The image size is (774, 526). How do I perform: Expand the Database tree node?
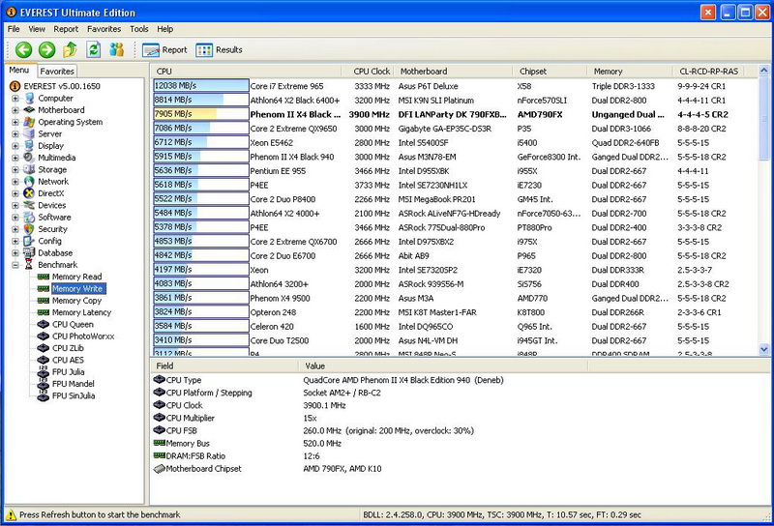(x=15, y=252)
